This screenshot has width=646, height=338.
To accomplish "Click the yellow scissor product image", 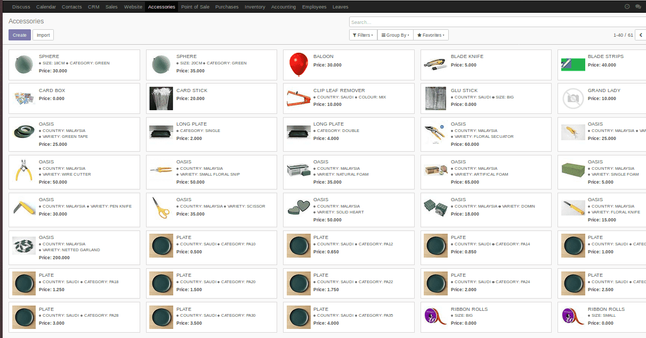I will coord(161,208).
